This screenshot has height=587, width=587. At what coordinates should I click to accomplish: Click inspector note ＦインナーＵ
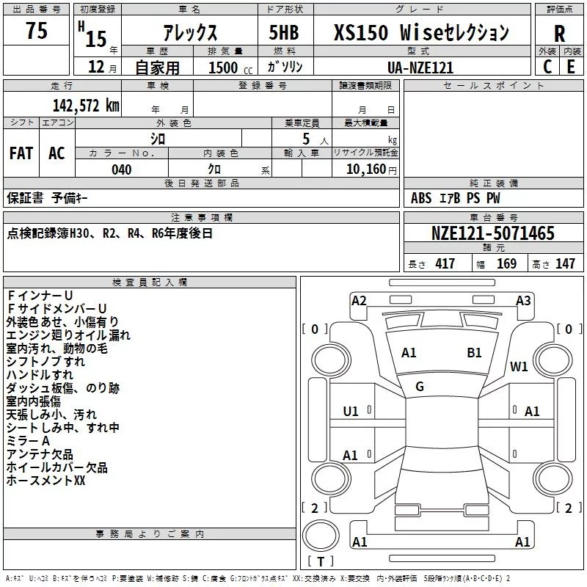(40, 296)
